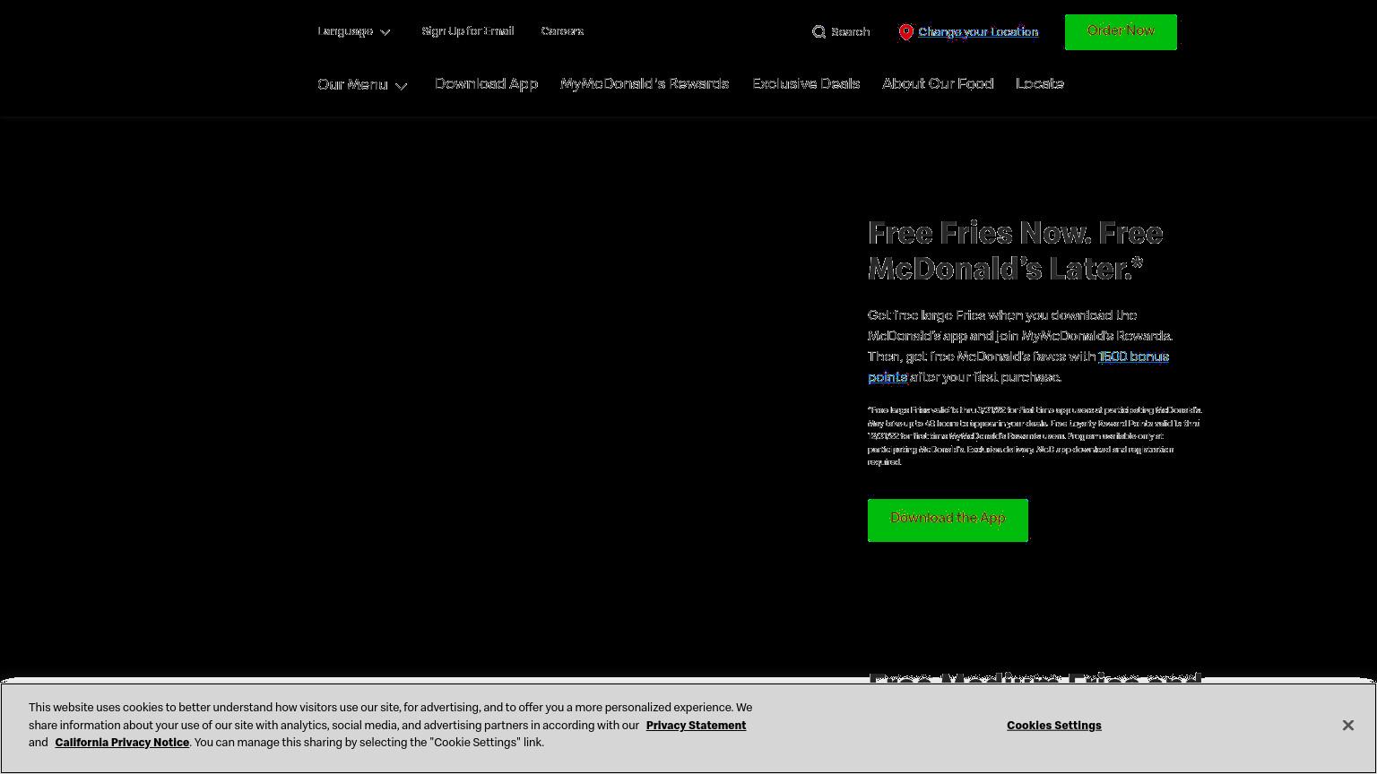Image resolution: width=1377 pixels, height=774 pixels.
Task: Click the Search text label
Action: tap(850, 32)
